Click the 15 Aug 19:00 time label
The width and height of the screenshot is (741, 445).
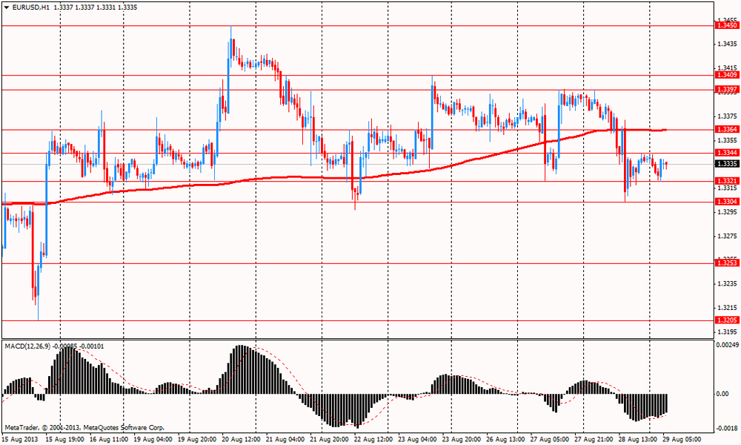[64, 439]
